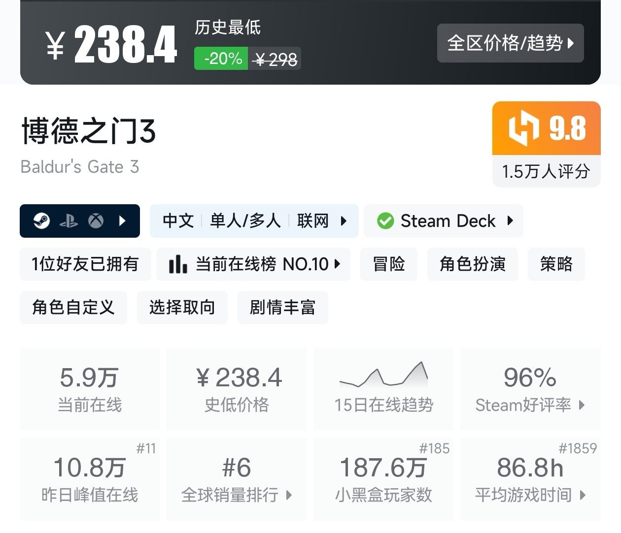Select the 角色自定义 tag
Viewport: 621px width, 533px height.
(x=73, y=308)
